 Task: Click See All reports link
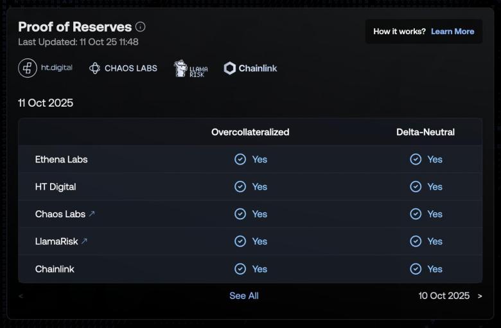(x=244, y=296)
